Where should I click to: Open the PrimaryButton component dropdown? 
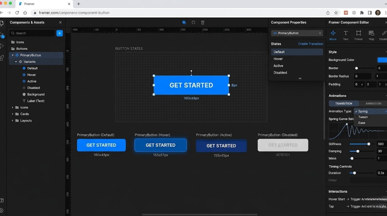[297, 33]
